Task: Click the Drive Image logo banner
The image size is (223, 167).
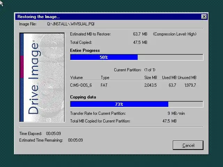Action: (42, 77)
